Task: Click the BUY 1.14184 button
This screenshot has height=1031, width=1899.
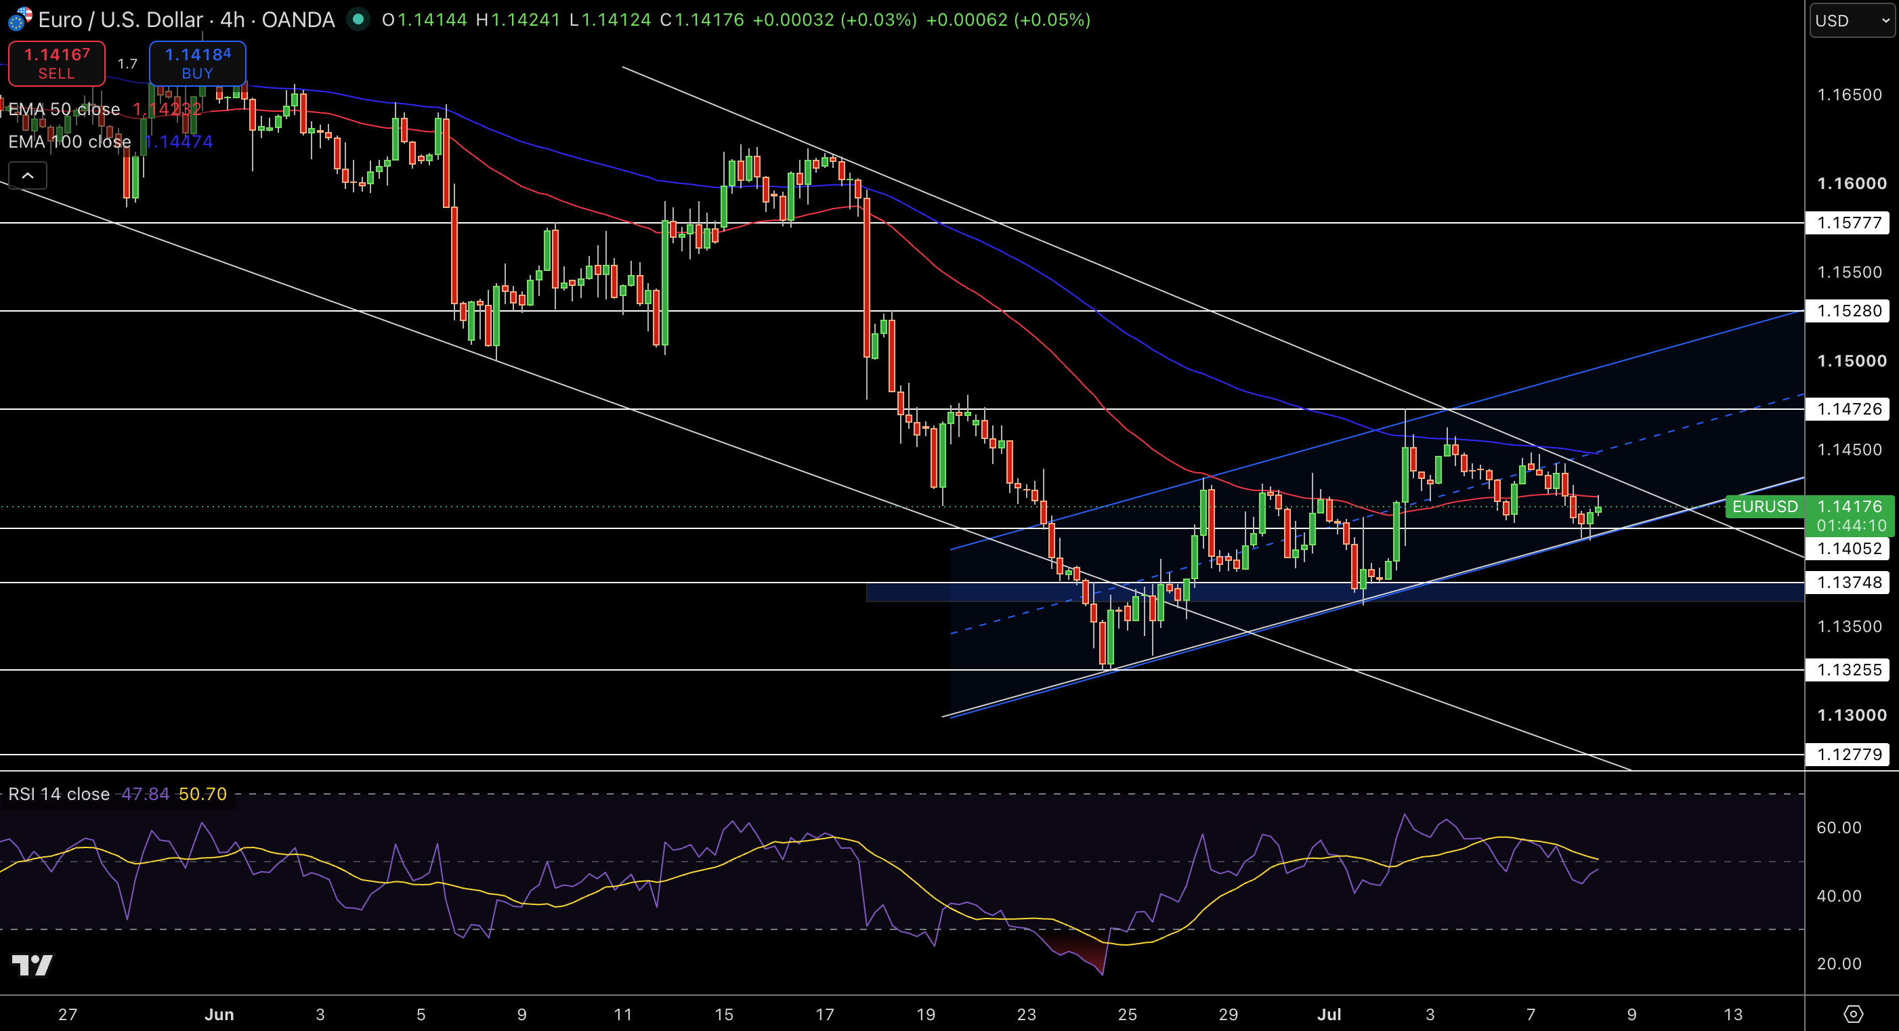Action: pos(198,64)
